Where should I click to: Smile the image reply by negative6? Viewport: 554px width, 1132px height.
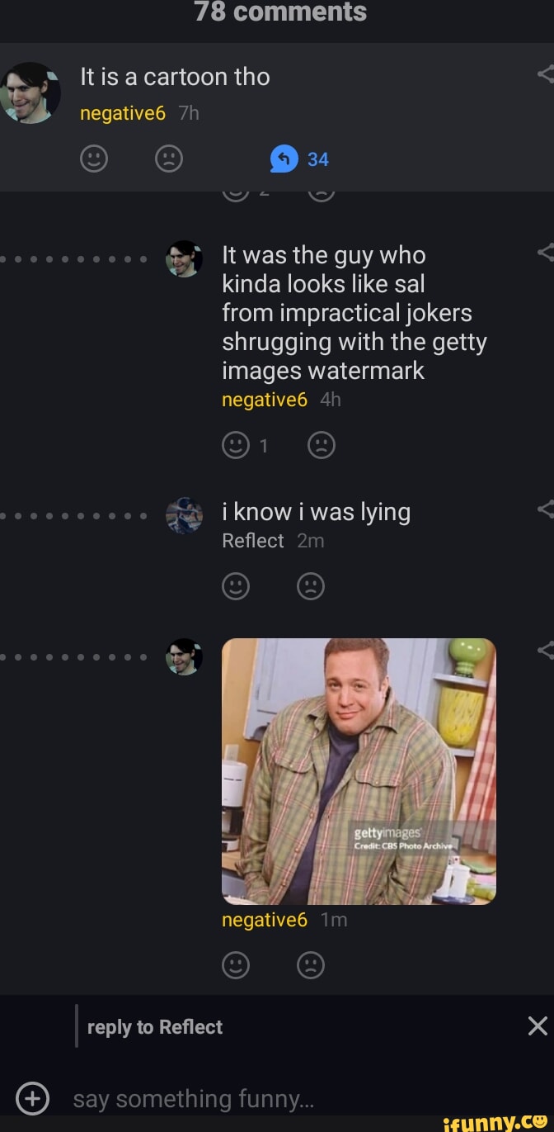236,964
